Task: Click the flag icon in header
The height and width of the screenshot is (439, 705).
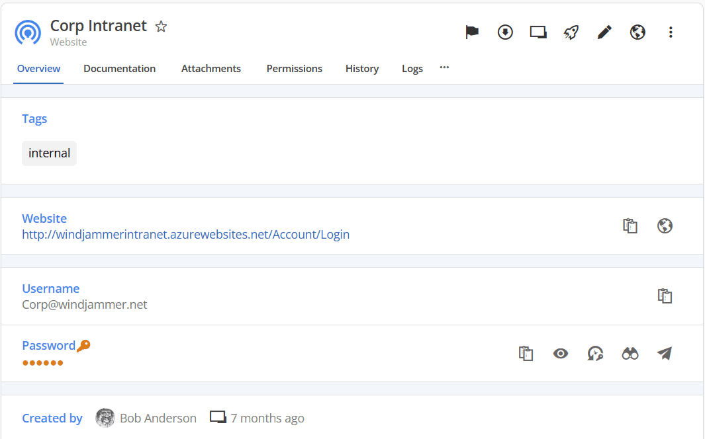Action: 472,32
